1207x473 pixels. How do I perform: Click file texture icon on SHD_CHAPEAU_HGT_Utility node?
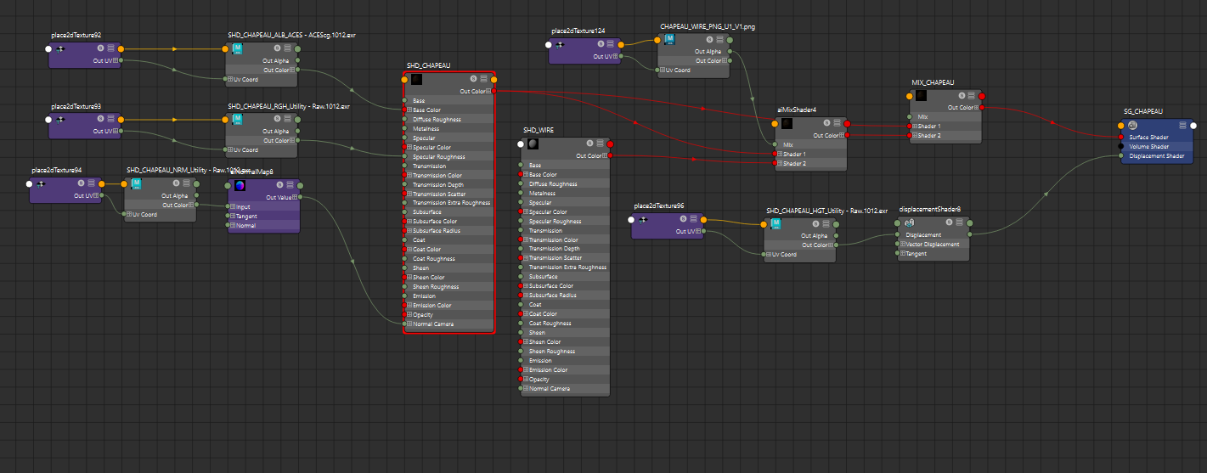(x=776, y=224)
